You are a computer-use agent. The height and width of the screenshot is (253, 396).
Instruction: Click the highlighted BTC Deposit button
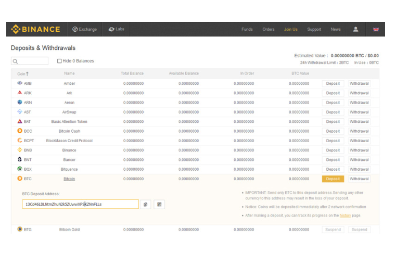tap(333, 179)
